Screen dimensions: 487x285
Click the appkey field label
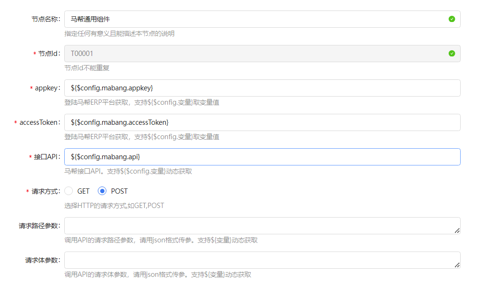pyautogui.click(x=47, y=88)
